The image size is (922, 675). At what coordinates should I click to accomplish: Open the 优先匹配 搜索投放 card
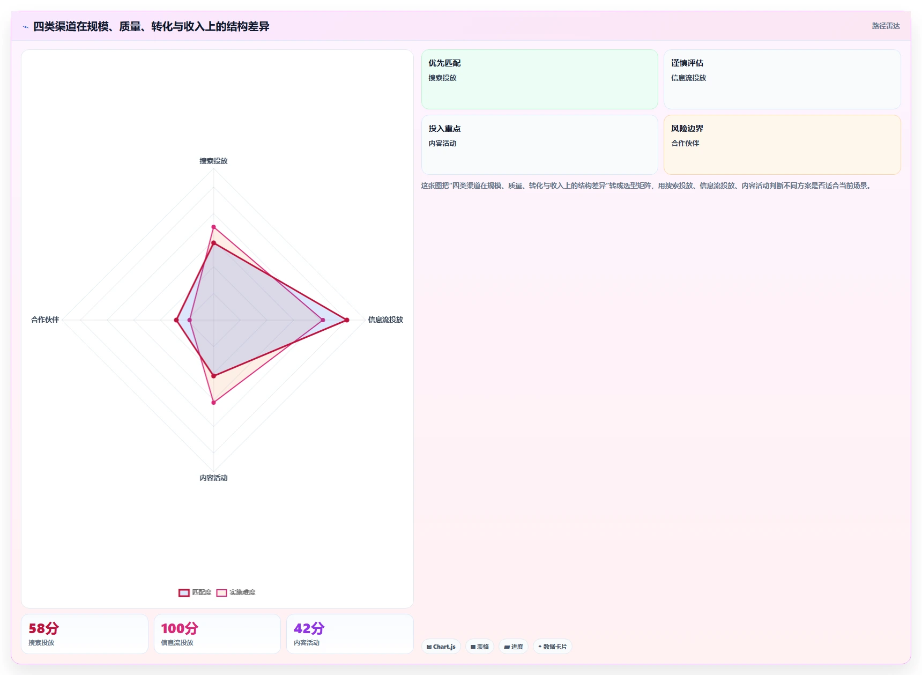click(x=539, y=79)
